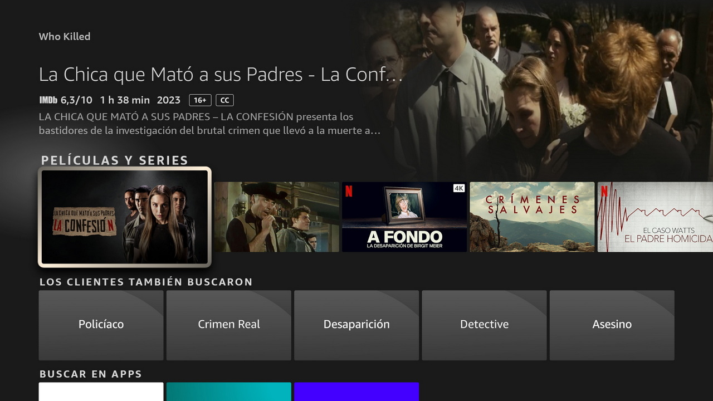Image resolution: width=713 pixels, height=401 pixels.
Task: Open the teal app tile under Buscar en Apps
Action: coord(228,392)
